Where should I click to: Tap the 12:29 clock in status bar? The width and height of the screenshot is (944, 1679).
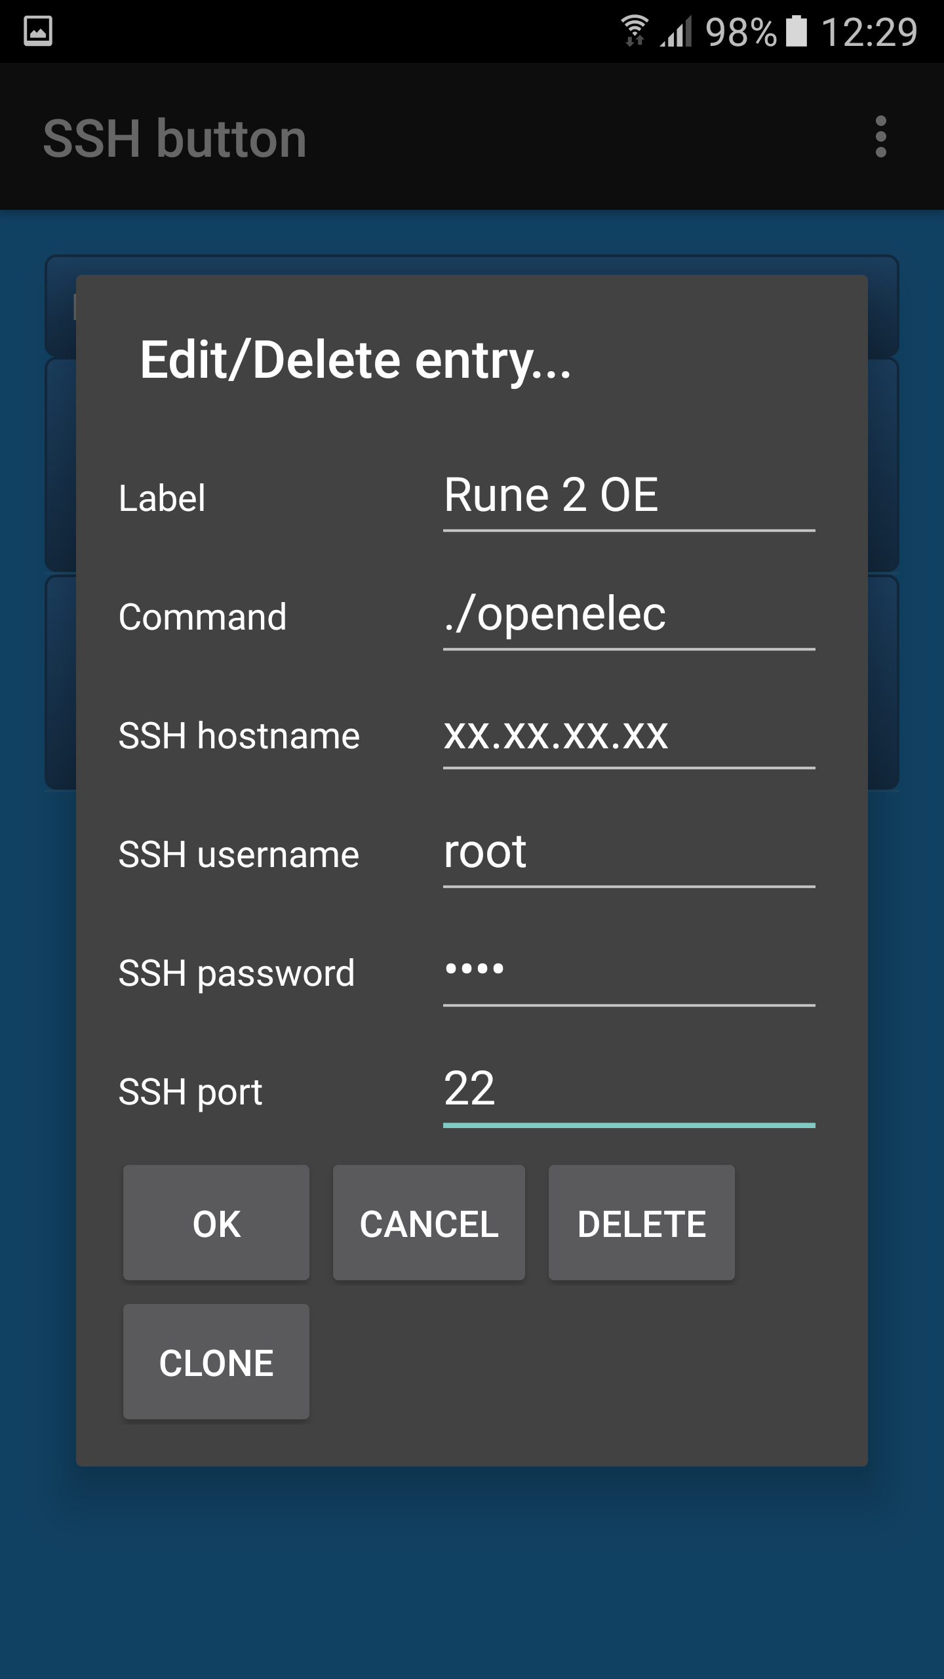[x=869, y=31]
